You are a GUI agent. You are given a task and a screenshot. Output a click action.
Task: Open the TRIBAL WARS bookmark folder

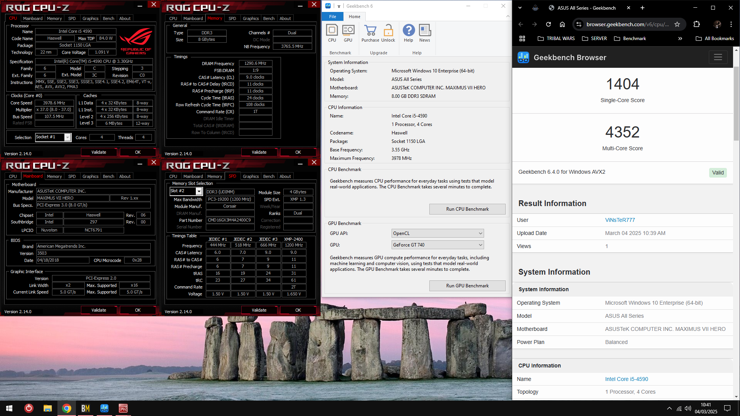(556, 39)
